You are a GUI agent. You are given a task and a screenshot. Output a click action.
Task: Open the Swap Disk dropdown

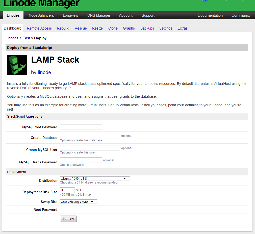tap(79, 202)
